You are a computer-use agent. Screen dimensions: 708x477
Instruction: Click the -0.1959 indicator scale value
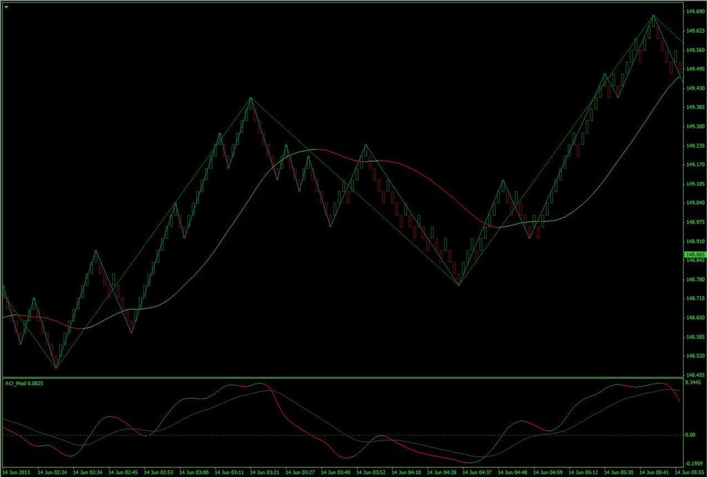693,464
